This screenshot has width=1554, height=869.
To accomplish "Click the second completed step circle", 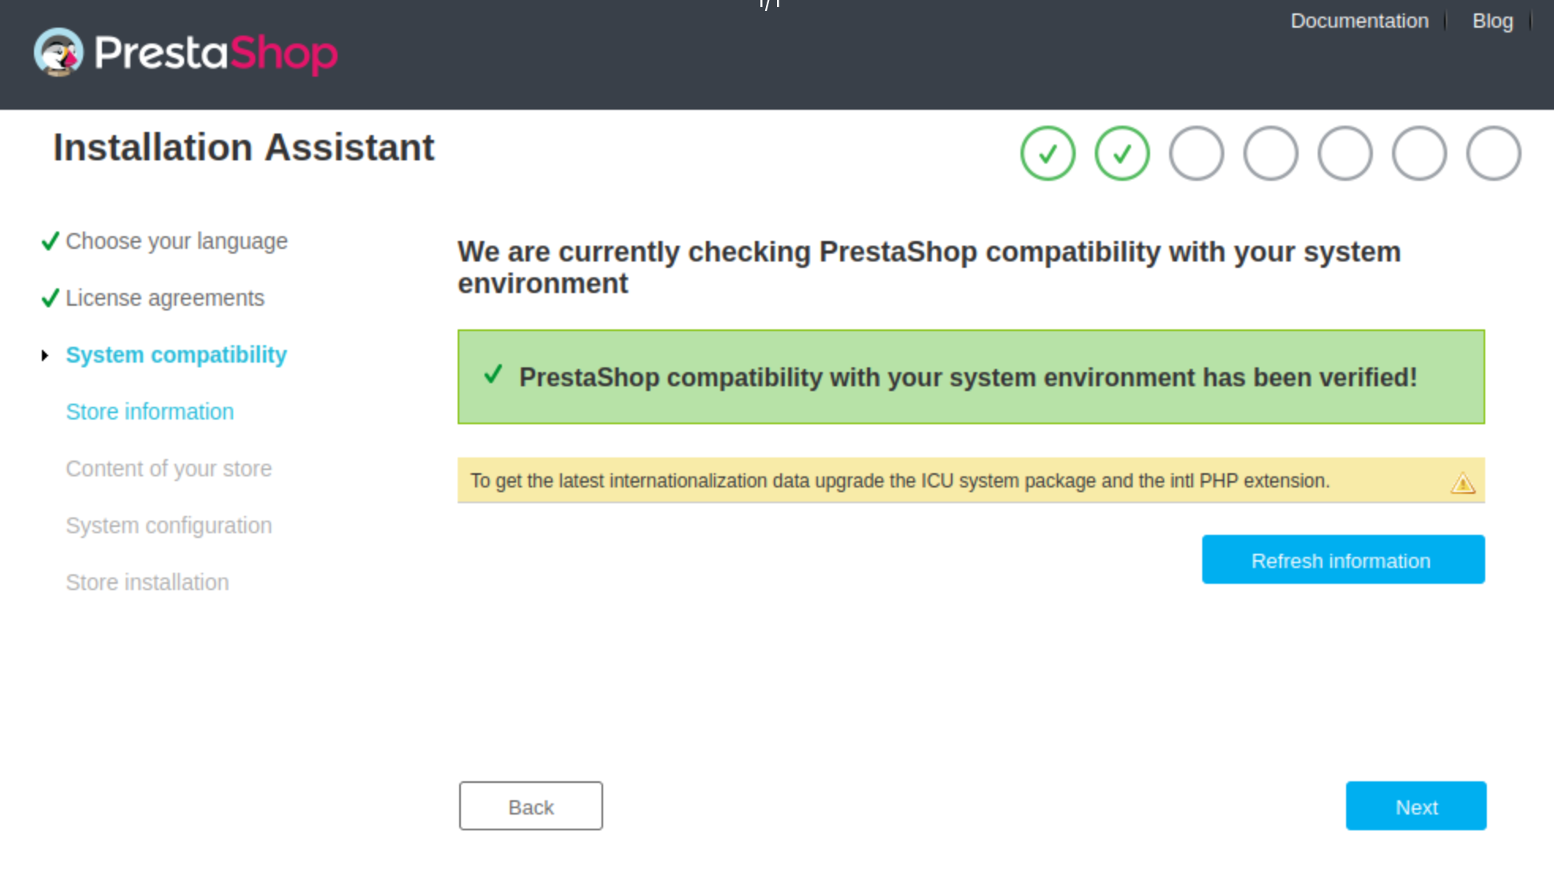I will (x=1122, y=153).
